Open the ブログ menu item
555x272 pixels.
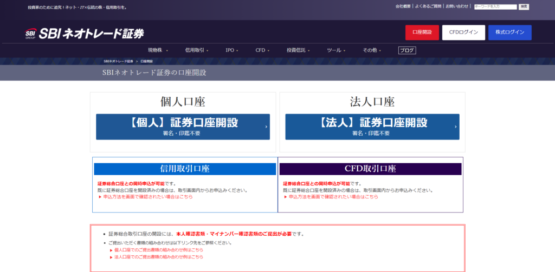click(406, 50)
